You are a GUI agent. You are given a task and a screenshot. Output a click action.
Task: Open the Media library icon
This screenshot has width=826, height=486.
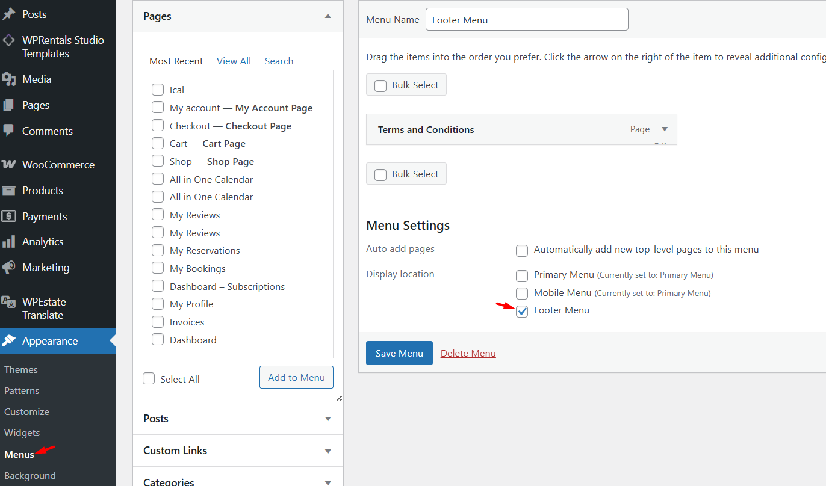[9, 79]
